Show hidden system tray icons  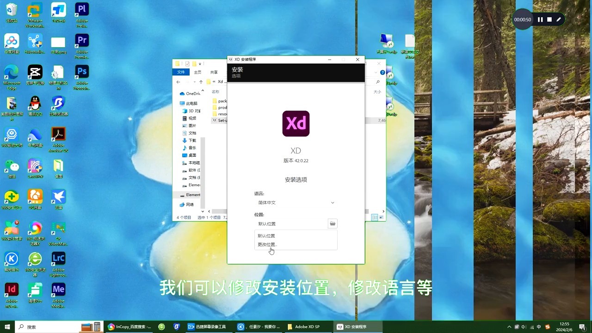(509, 327)
